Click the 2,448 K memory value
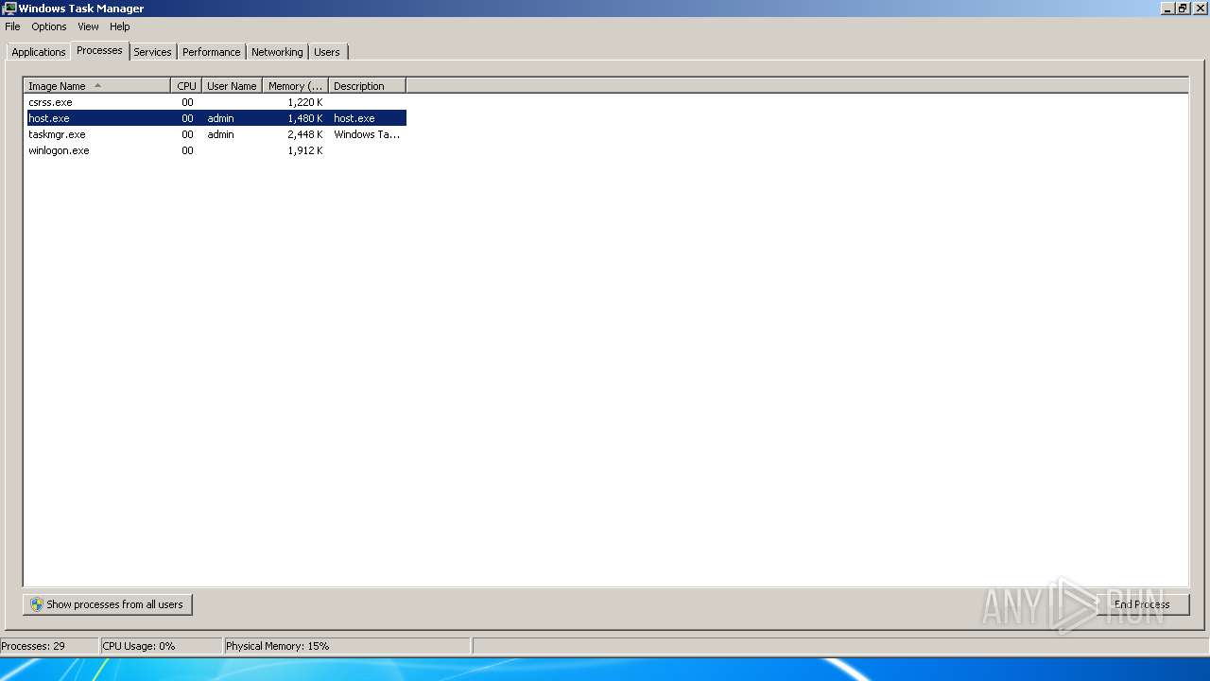1210x681 pixels. tap(305, 134)
